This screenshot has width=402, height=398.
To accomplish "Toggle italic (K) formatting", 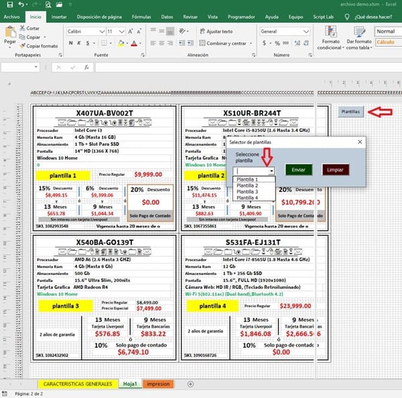I will tap(80, 43).
